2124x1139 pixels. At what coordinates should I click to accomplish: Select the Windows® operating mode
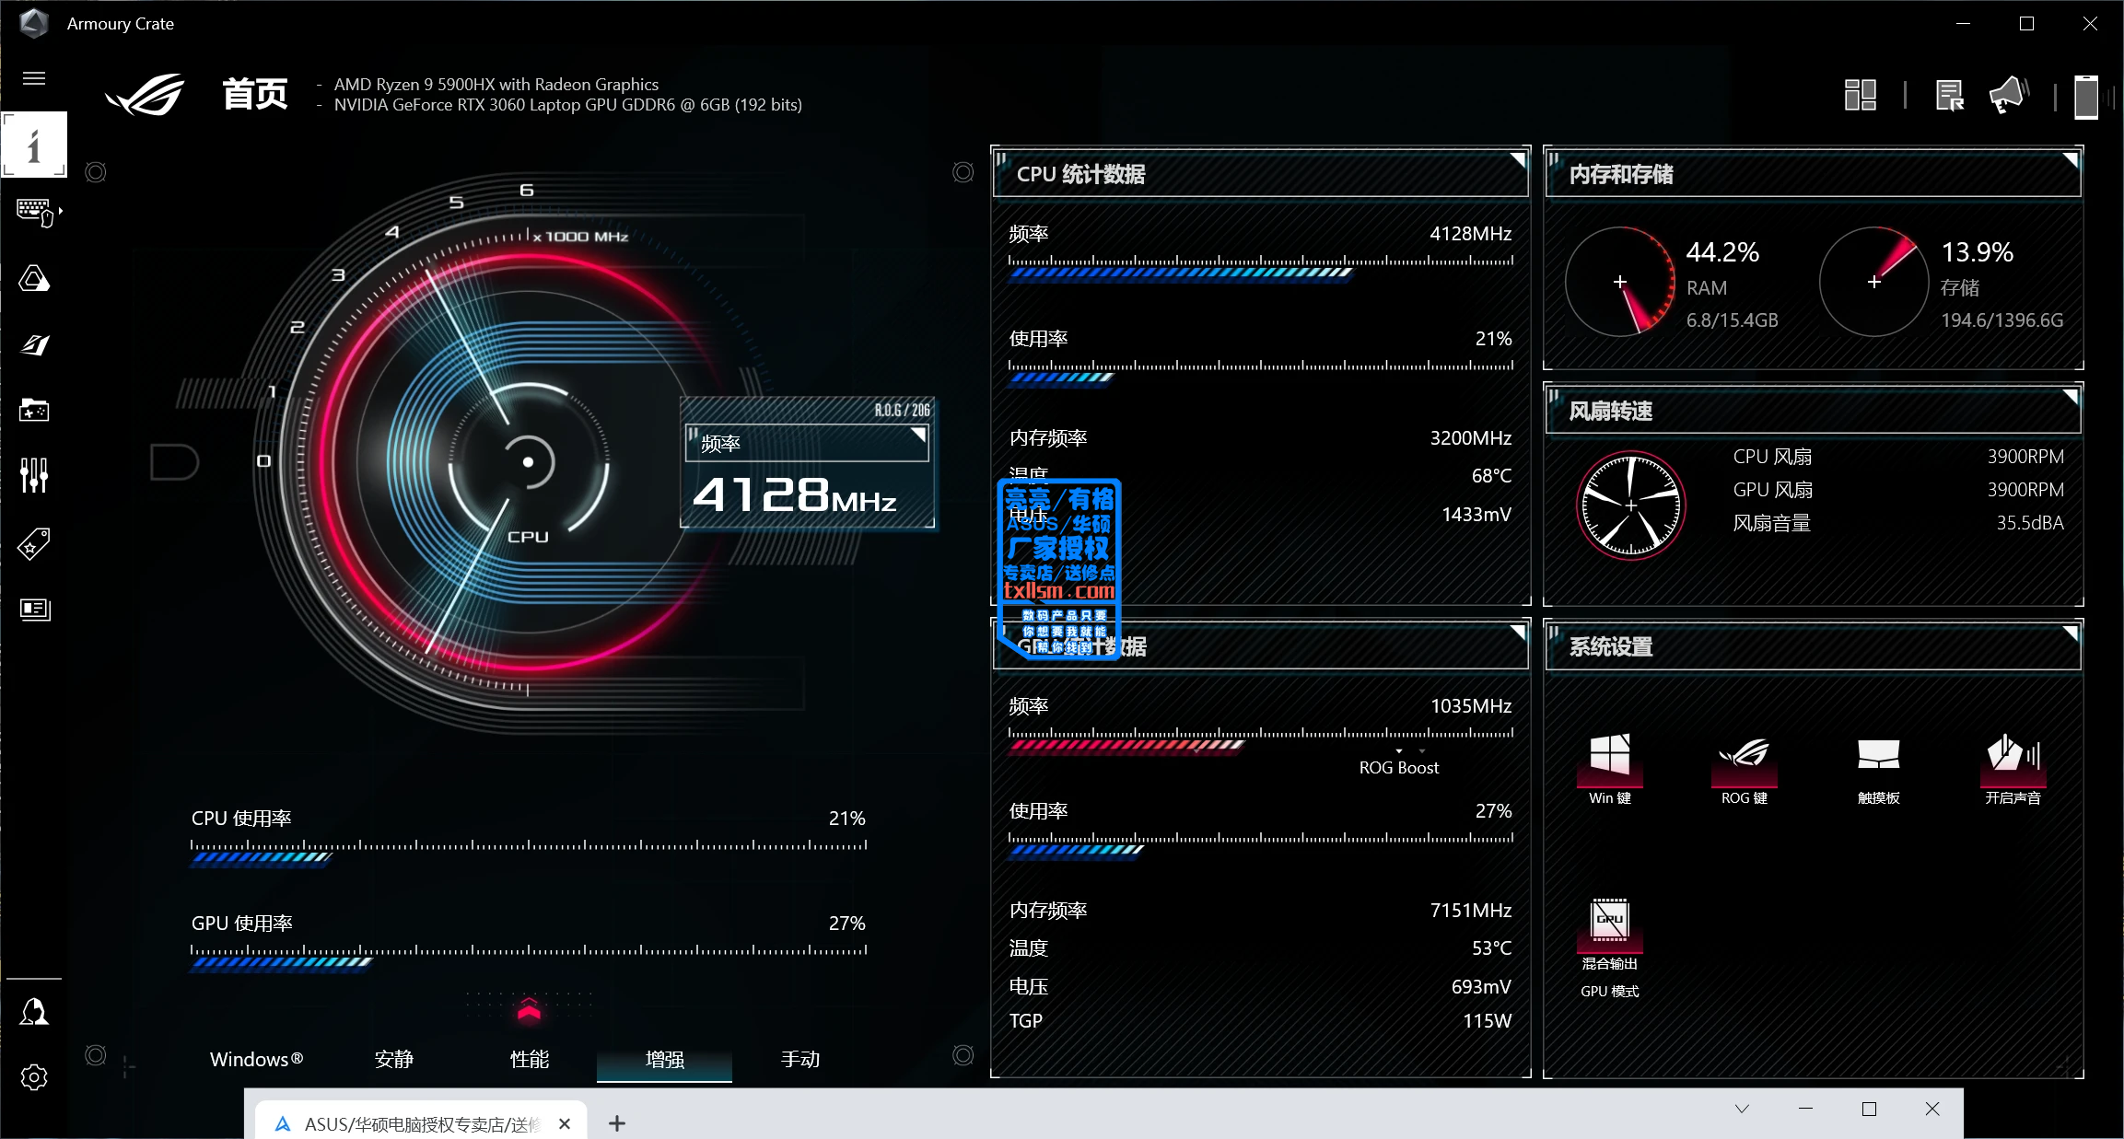pyautogui.click(x=256, y=1059)
